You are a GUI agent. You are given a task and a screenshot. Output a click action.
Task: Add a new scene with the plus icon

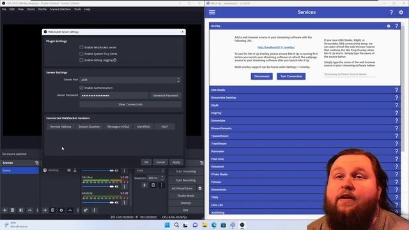[4, 210]
